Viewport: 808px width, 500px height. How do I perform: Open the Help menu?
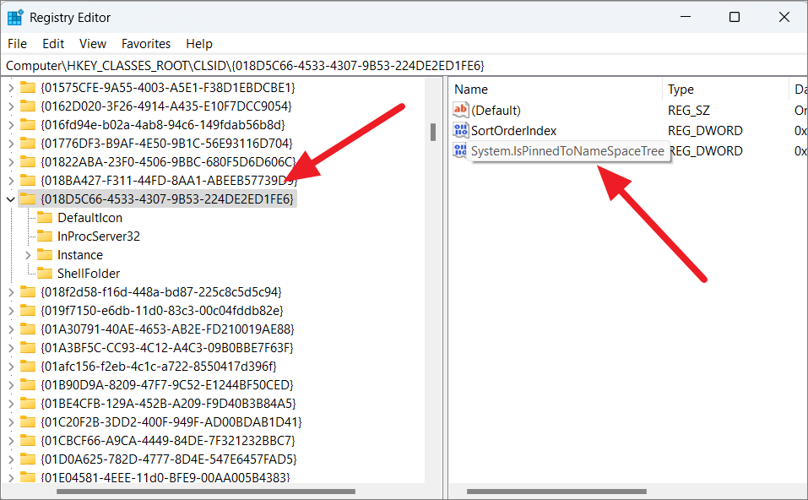pos(199,44)
